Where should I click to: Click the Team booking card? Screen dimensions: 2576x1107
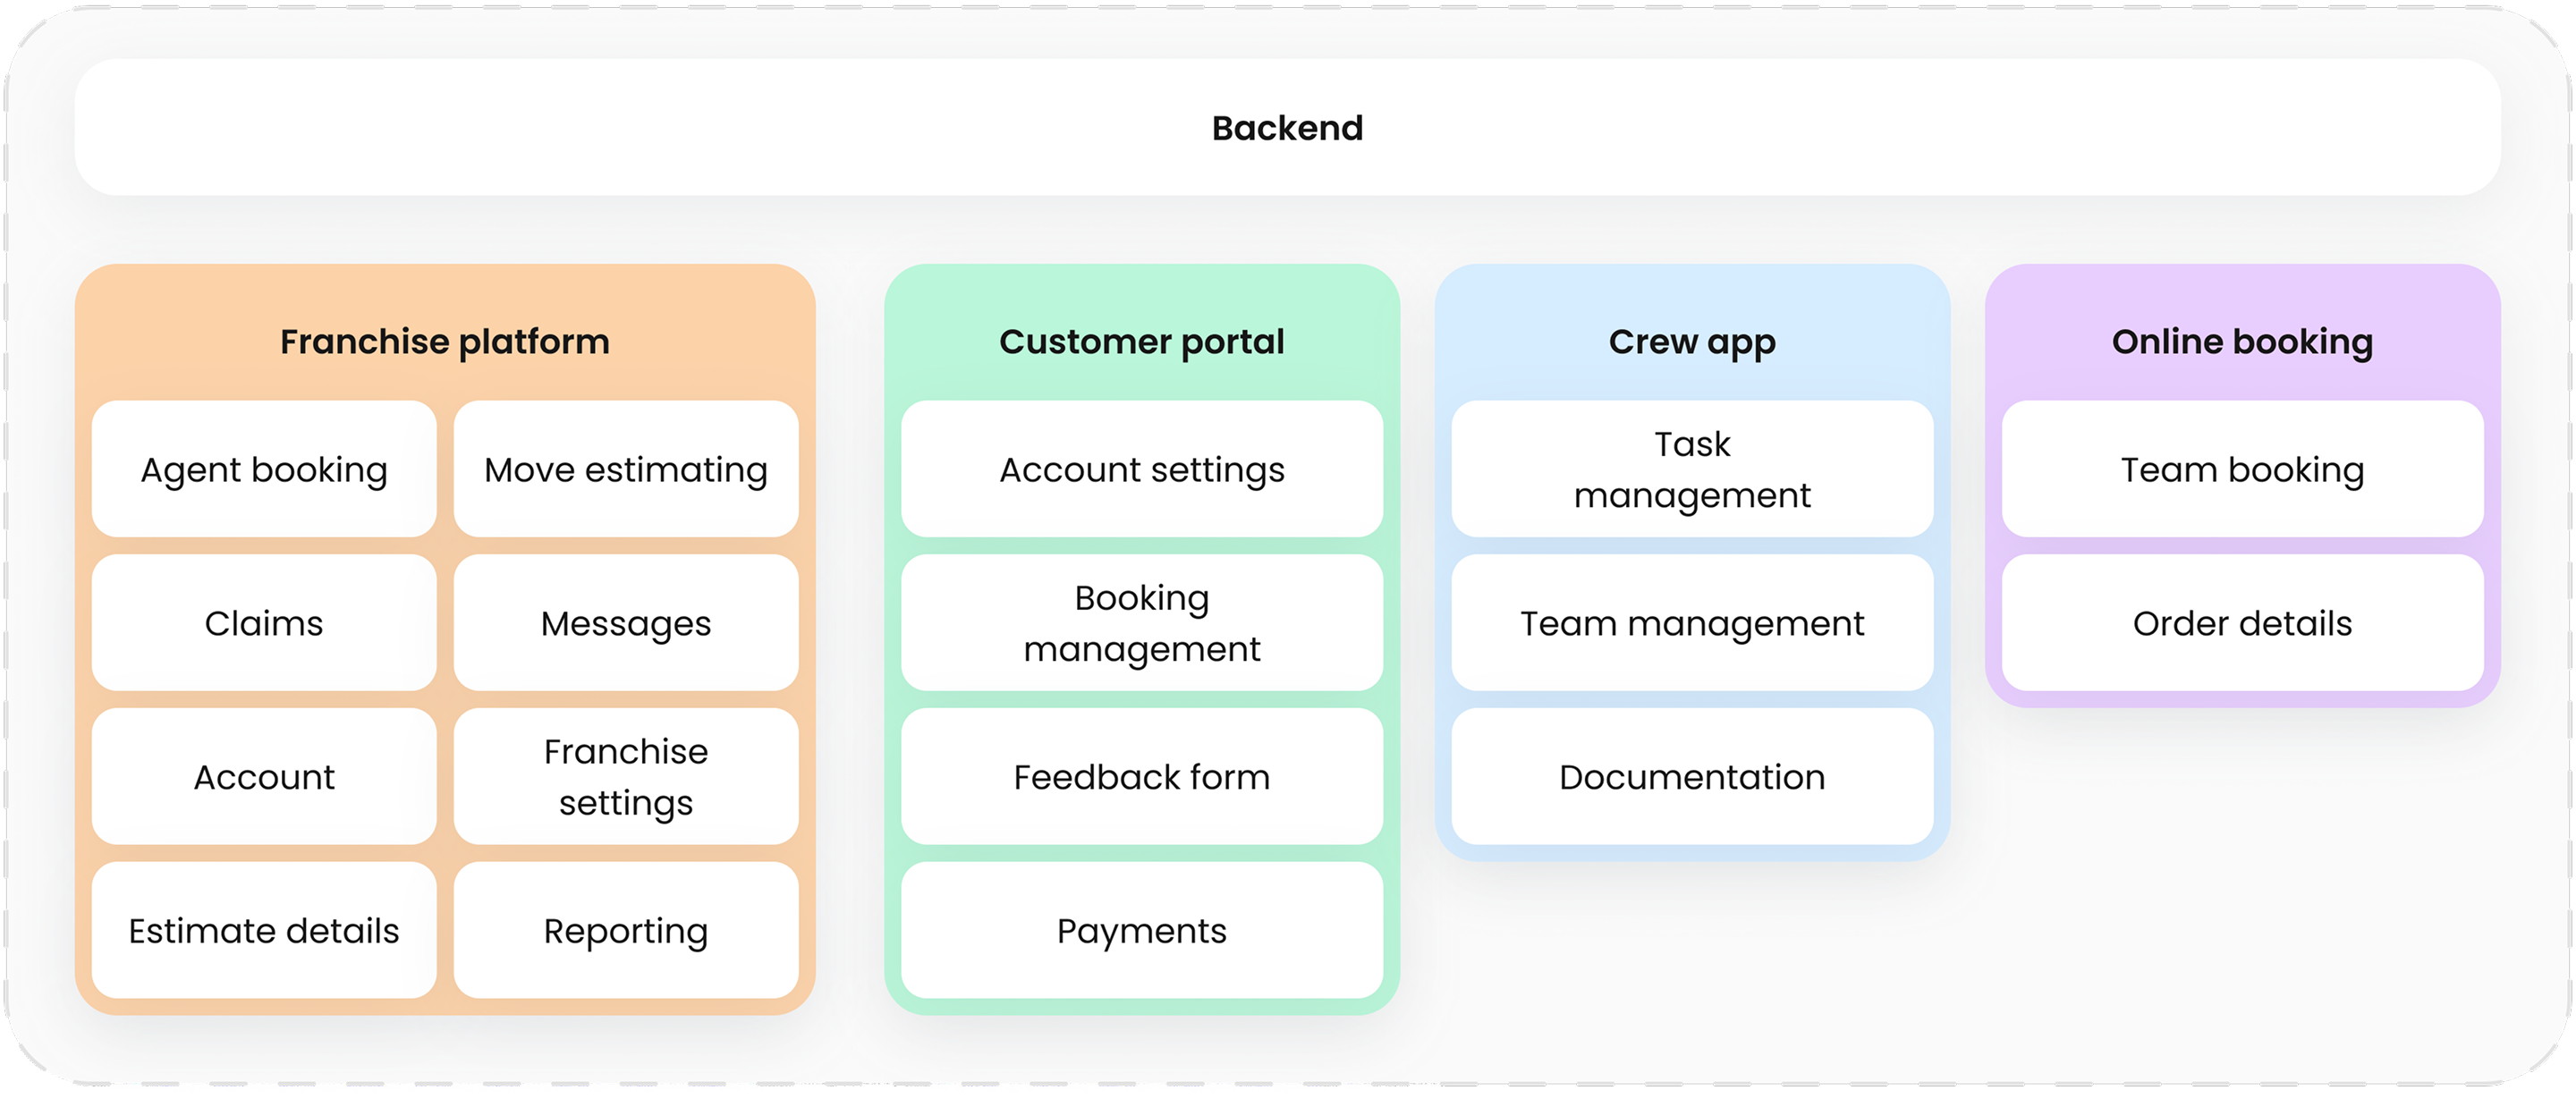(2242, 469)
